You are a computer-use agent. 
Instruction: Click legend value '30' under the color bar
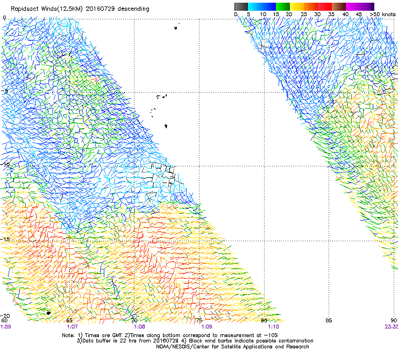coord(317,15)
